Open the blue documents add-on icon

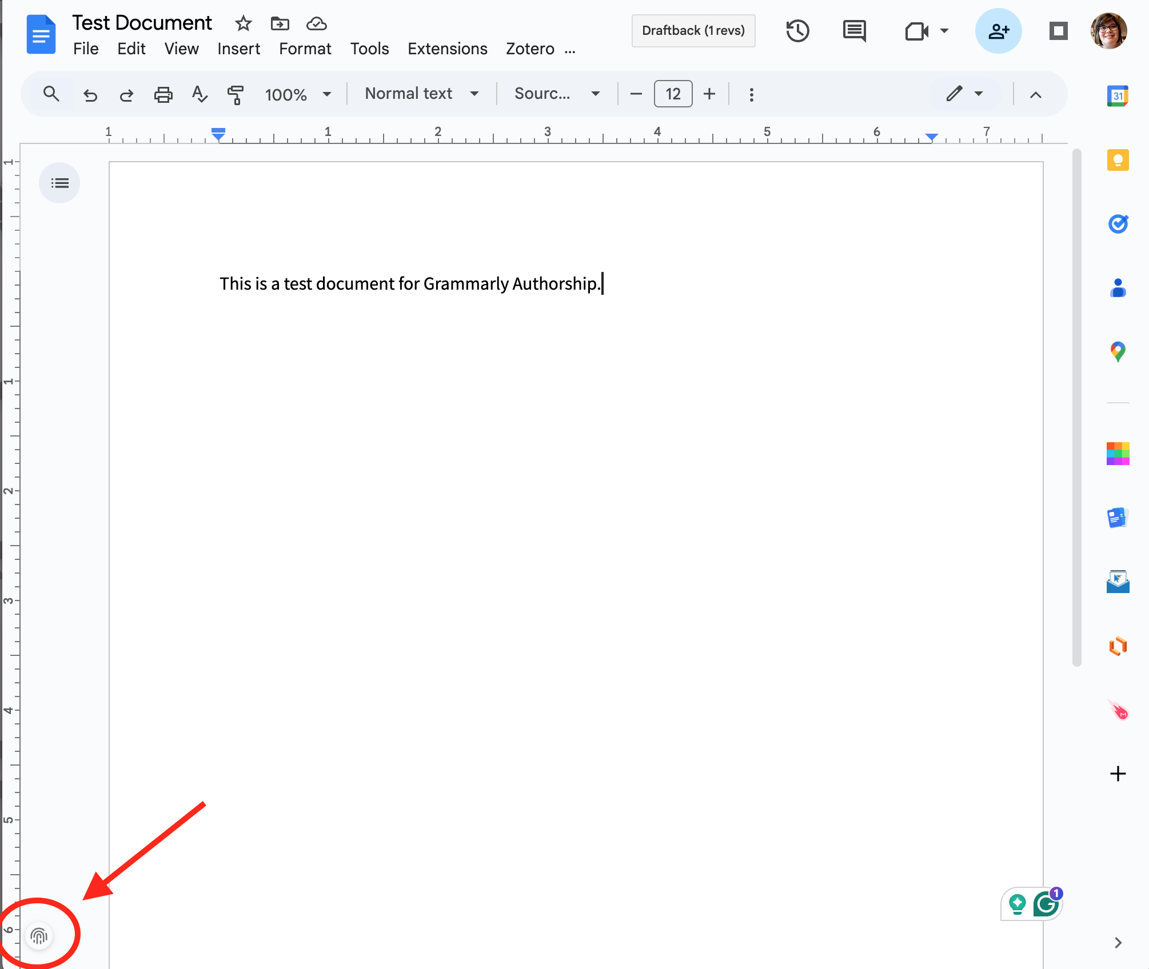tap(1118, 518)
